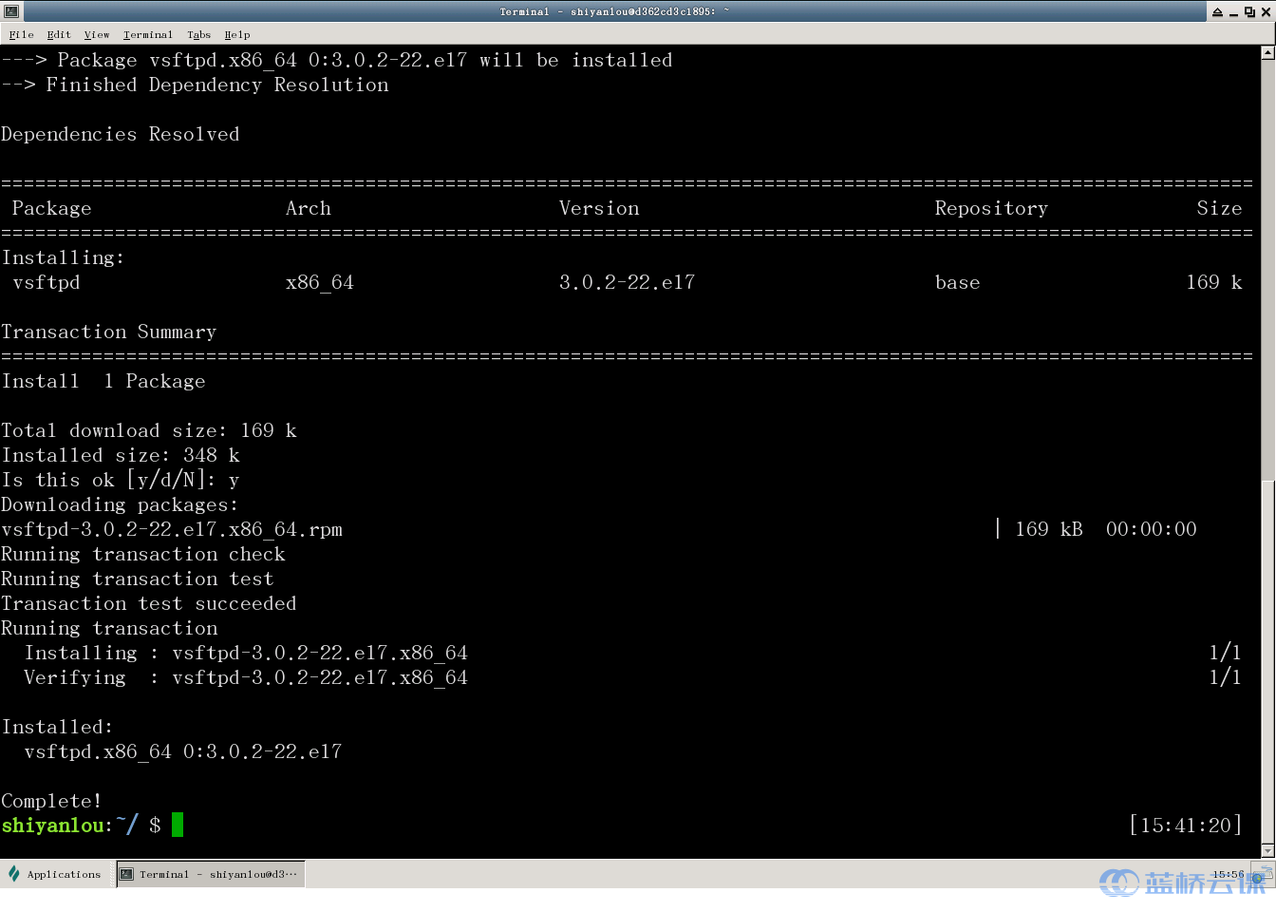Click the terminal icon in the taskbar

[x=126, y=874]
